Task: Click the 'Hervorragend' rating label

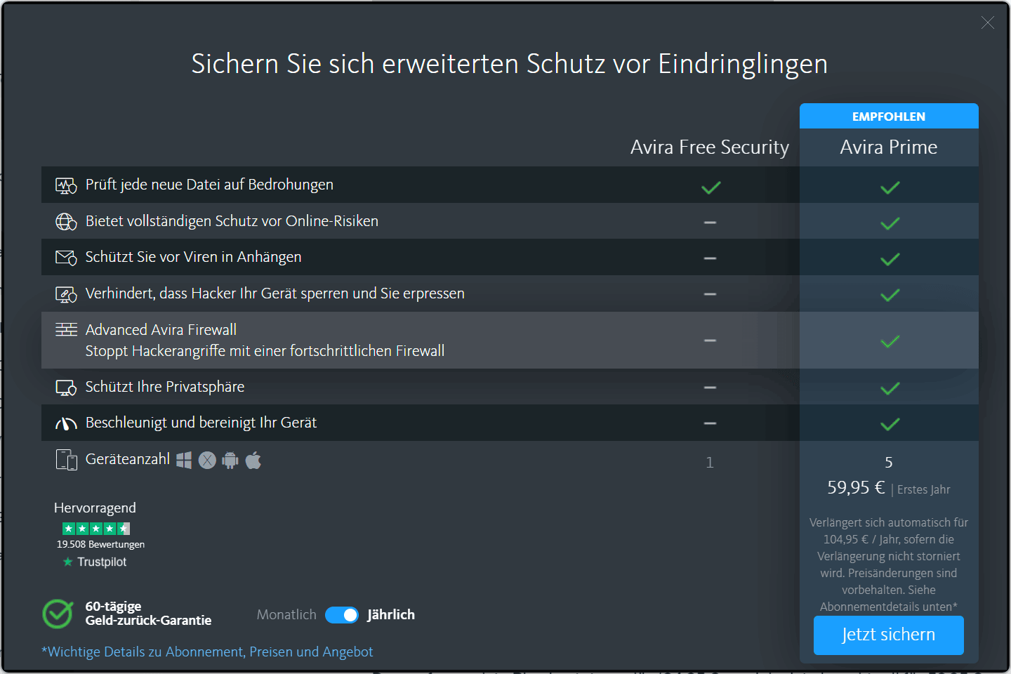Action: click(x=95, y=508)
